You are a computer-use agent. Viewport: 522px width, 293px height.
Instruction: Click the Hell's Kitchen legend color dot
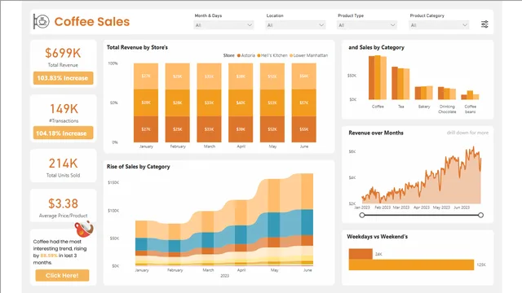pos(259,55)
